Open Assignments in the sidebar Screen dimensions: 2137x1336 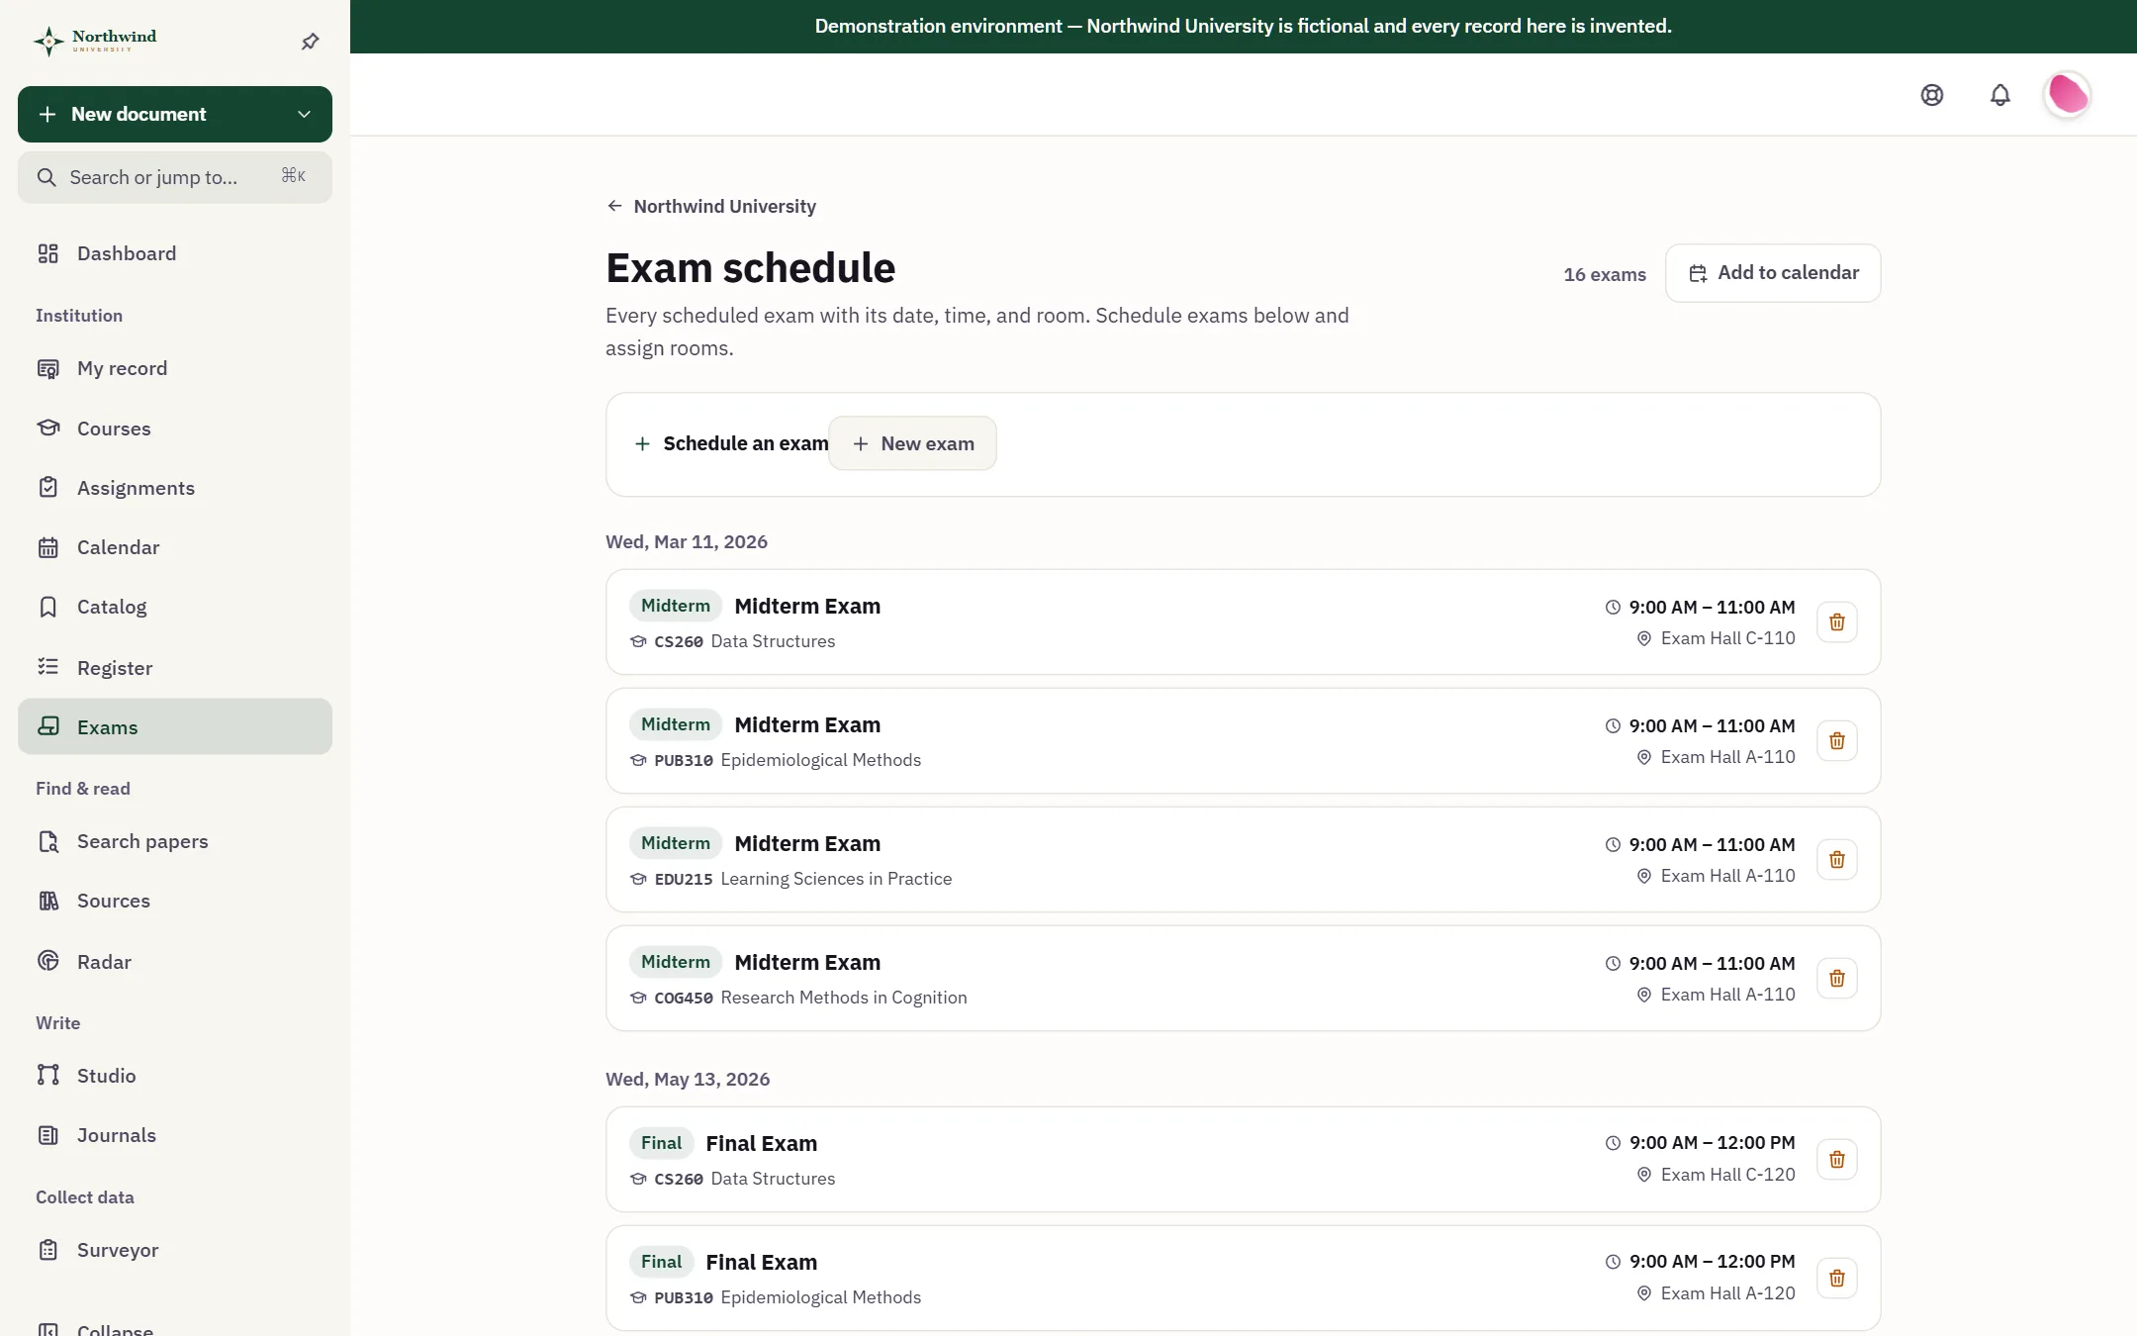tap(175, 488)
